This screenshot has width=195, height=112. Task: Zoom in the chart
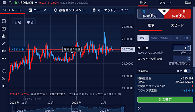4,78
